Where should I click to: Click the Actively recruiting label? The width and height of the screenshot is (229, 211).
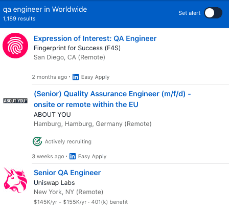68,141
